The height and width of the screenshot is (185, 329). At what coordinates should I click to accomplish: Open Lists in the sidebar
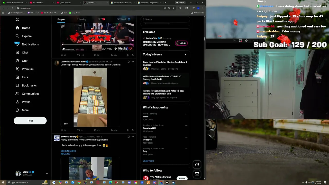[x=22, y=77]
